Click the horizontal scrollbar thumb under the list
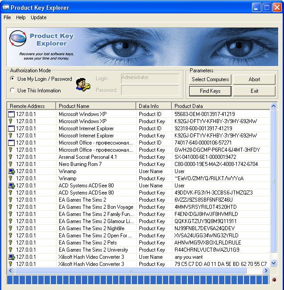The width and height of the screenshot is (284, 290). pos(130,271)
